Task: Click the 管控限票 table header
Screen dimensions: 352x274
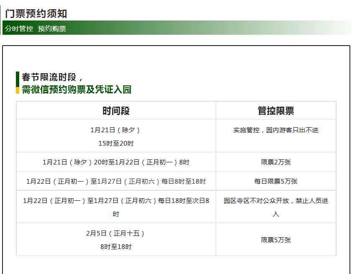Action: tap(275, 111)
